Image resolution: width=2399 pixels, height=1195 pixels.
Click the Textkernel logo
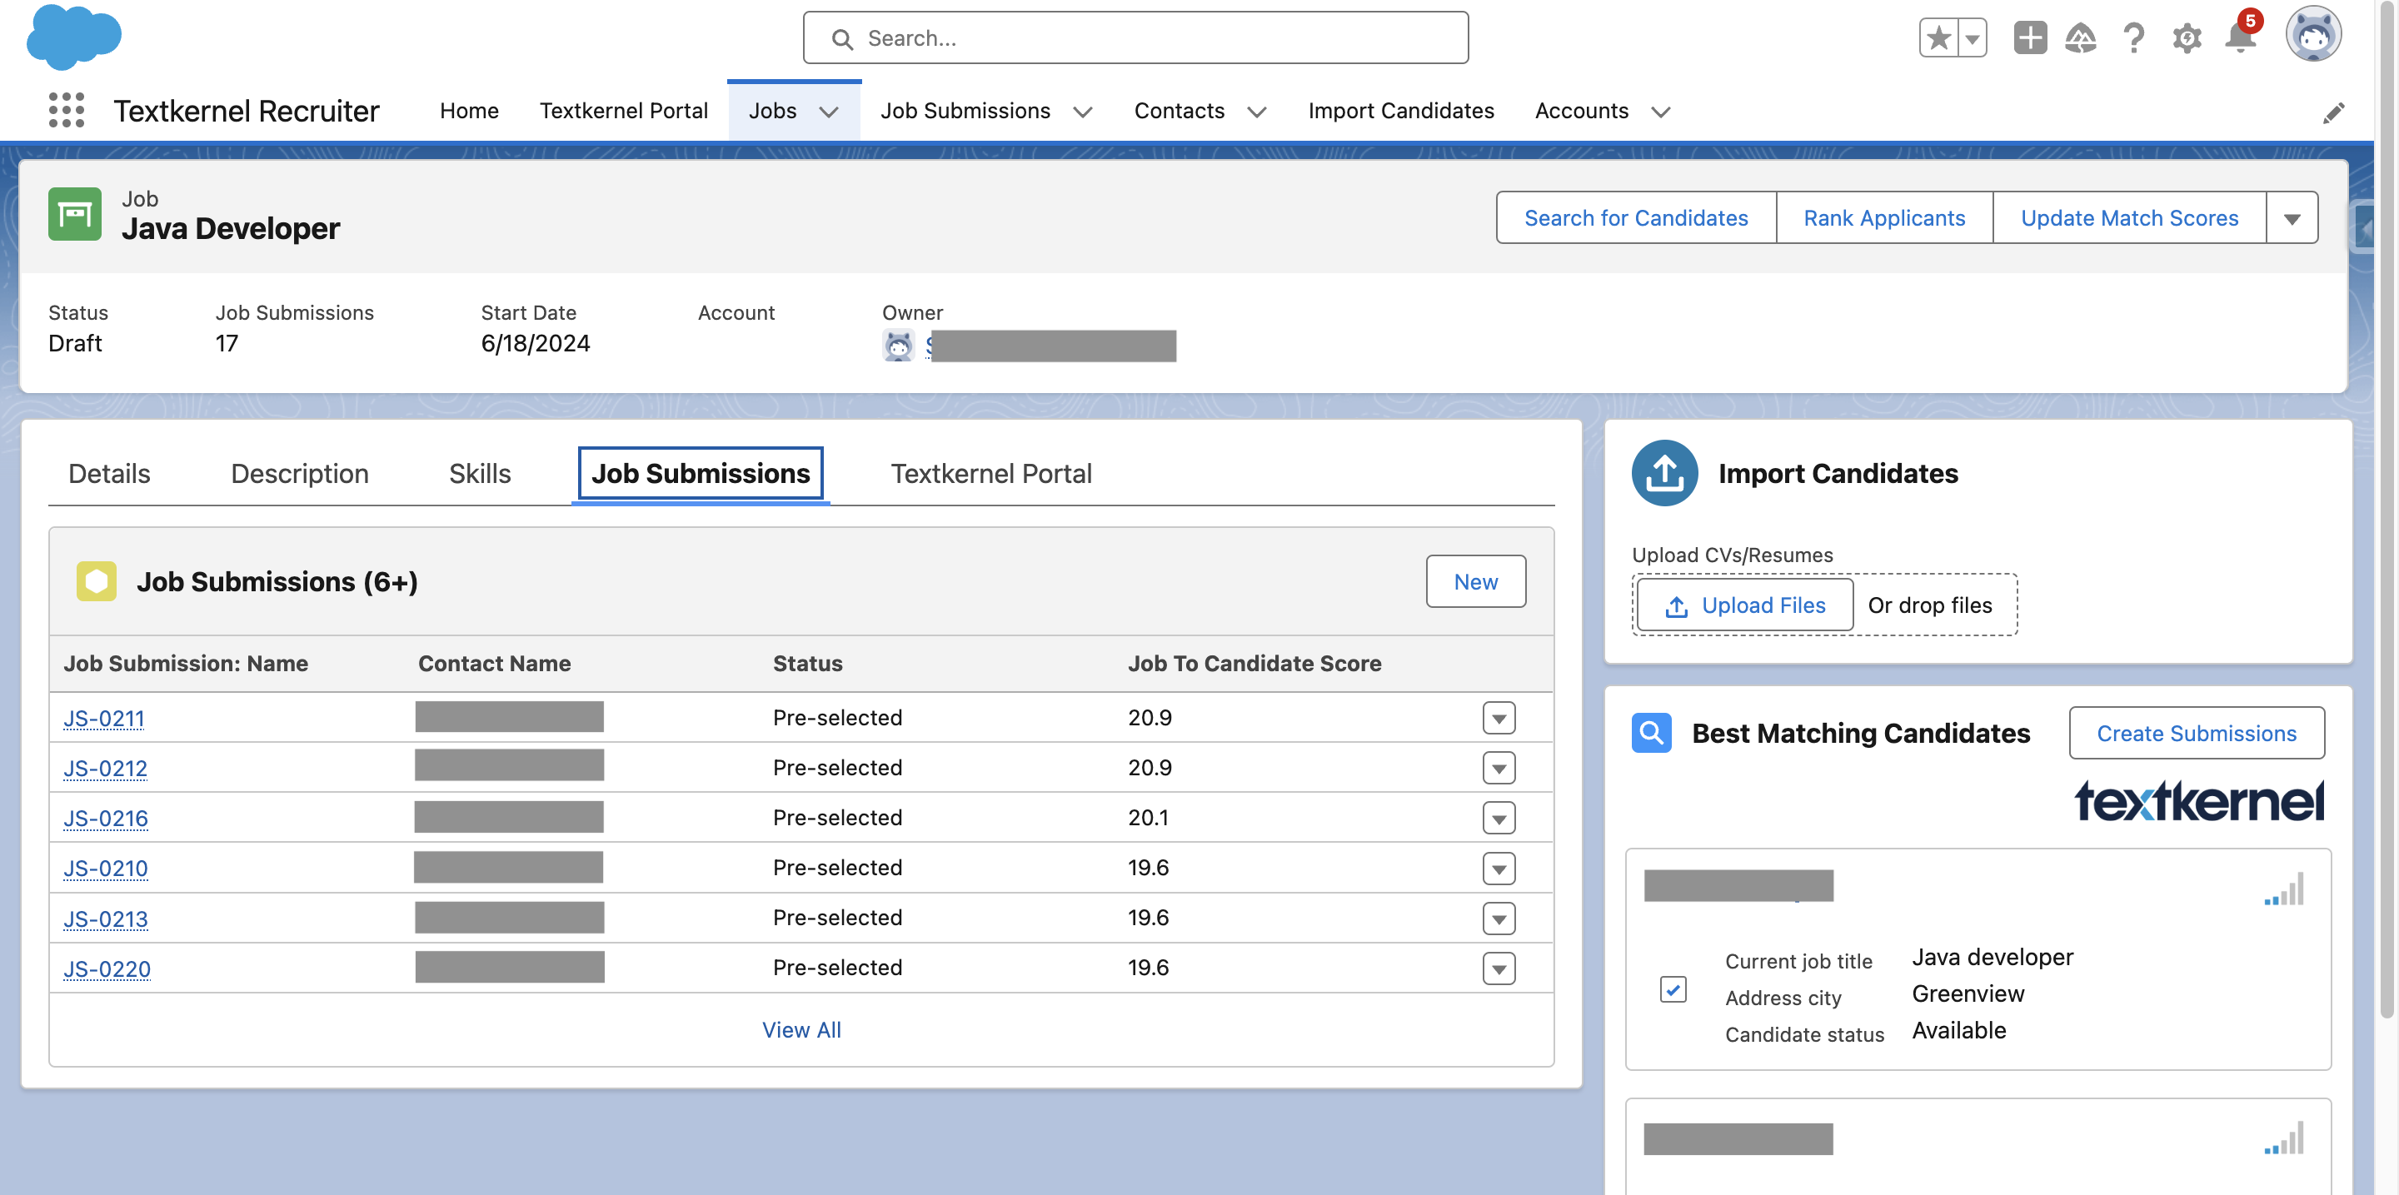pyautogui.click(x=2199, y=801)
